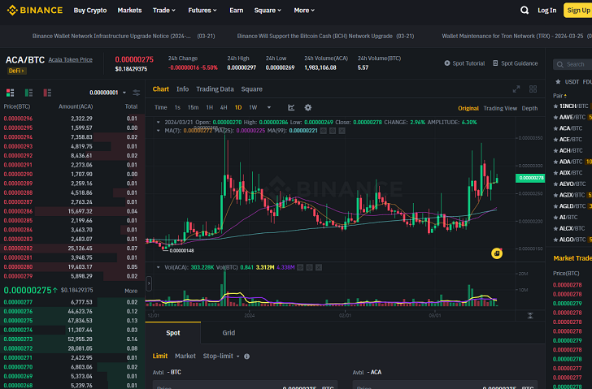Collapse the candle OHLC info arrow

(x=159, y=122)
